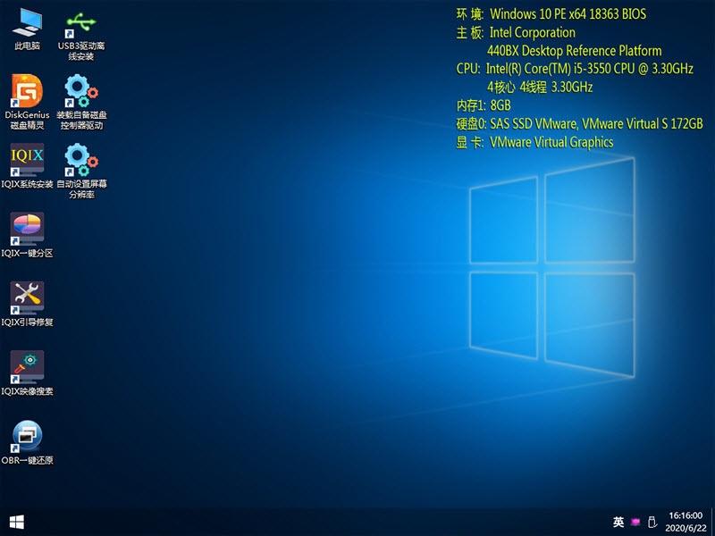Select the OBR一键还原 desktop icon
Viewport: 715px width, 536px height.
tap(27, 442)
